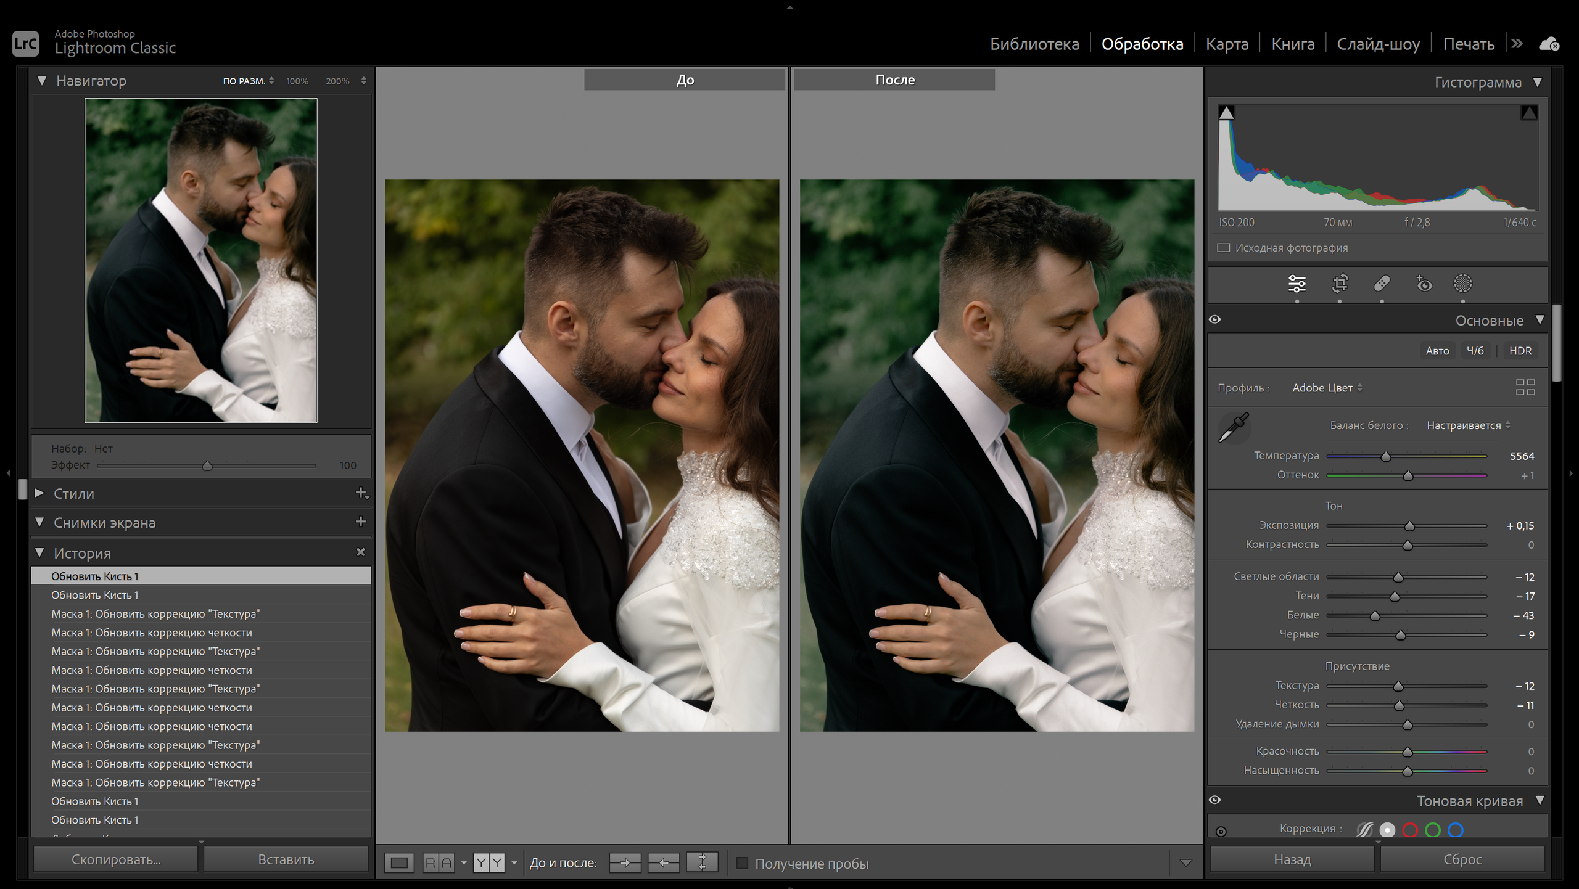Click the cloud sync status icon

coord(1549,44)
